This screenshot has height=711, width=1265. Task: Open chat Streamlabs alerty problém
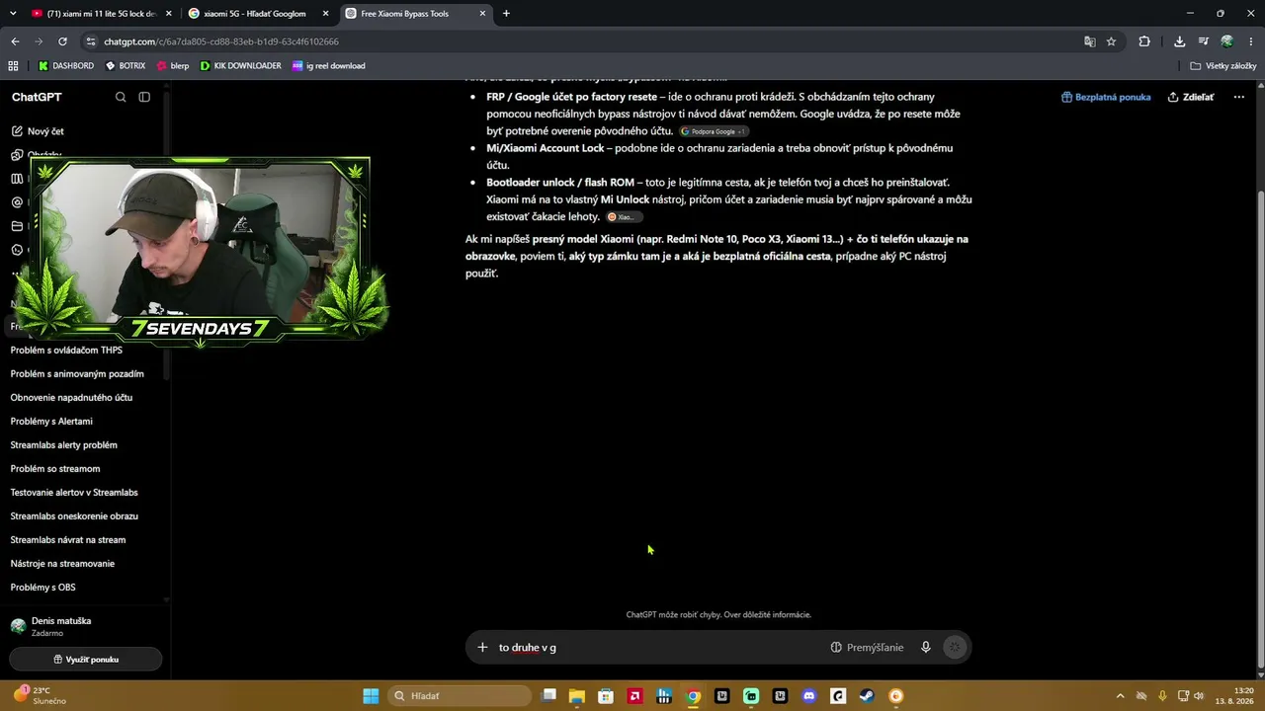[63, 445]
